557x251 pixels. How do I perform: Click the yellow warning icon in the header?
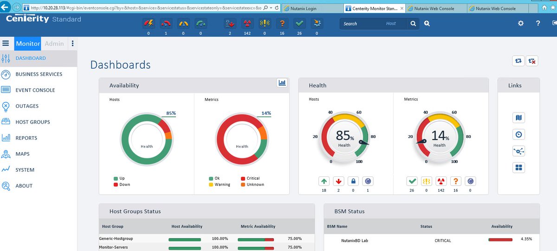tap(265, 23)
